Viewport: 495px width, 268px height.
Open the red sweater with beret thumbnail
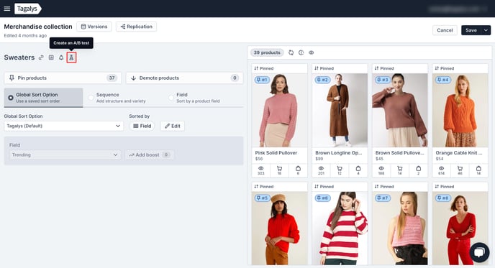click(279, 228)
